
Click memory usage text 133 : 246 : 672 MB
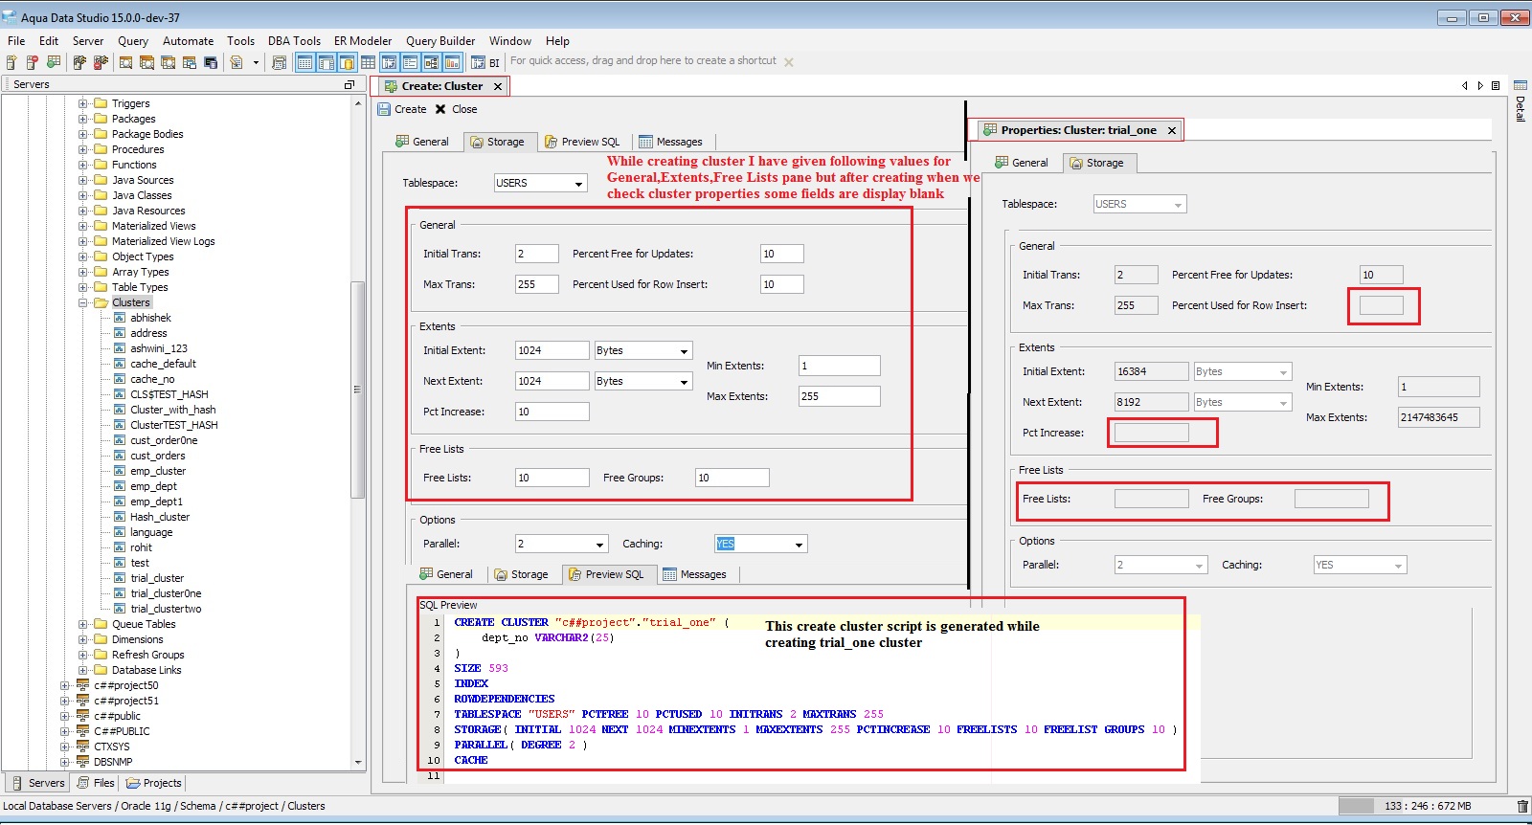click(1428, 806)
